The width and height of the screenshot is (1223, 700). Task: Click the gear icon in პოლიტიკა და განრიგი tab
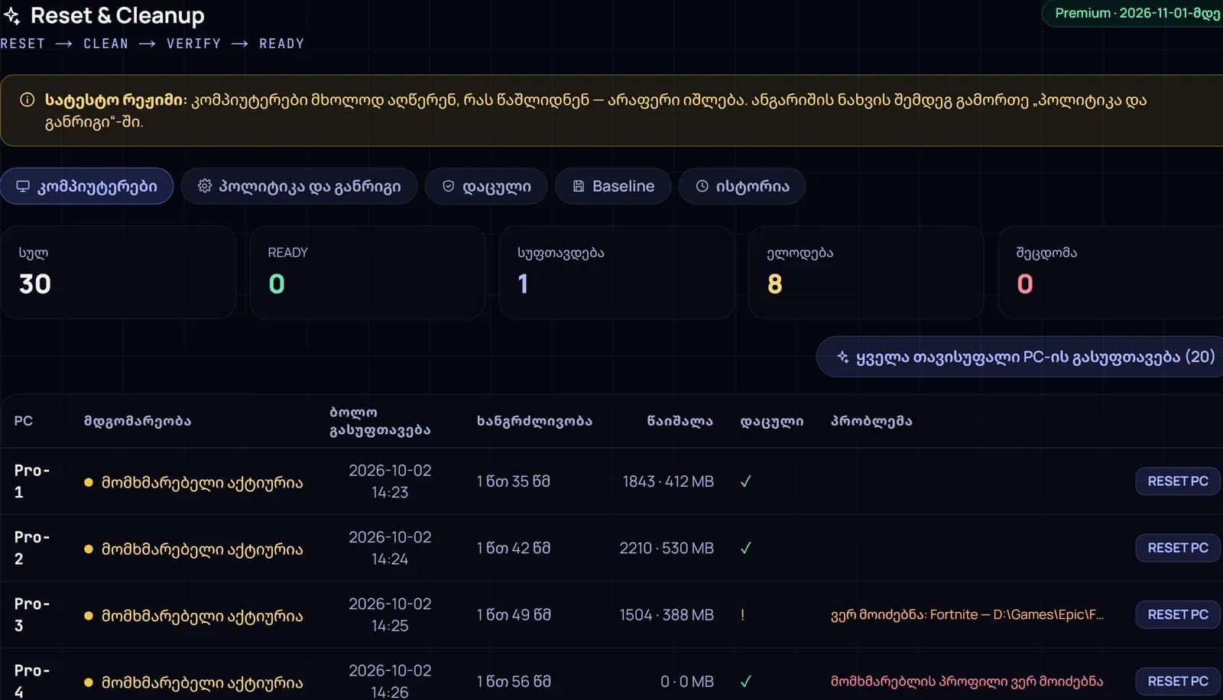point(204,186)
